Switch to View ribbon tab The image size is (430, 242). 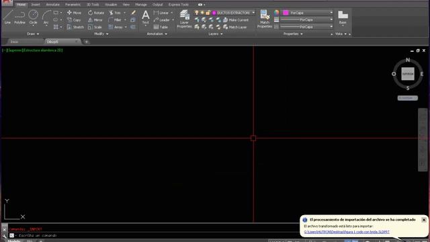(126, 5)
